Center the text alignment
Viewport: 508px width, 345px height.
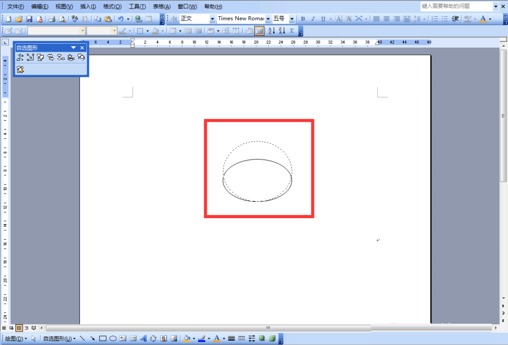[x=387, y=19]
